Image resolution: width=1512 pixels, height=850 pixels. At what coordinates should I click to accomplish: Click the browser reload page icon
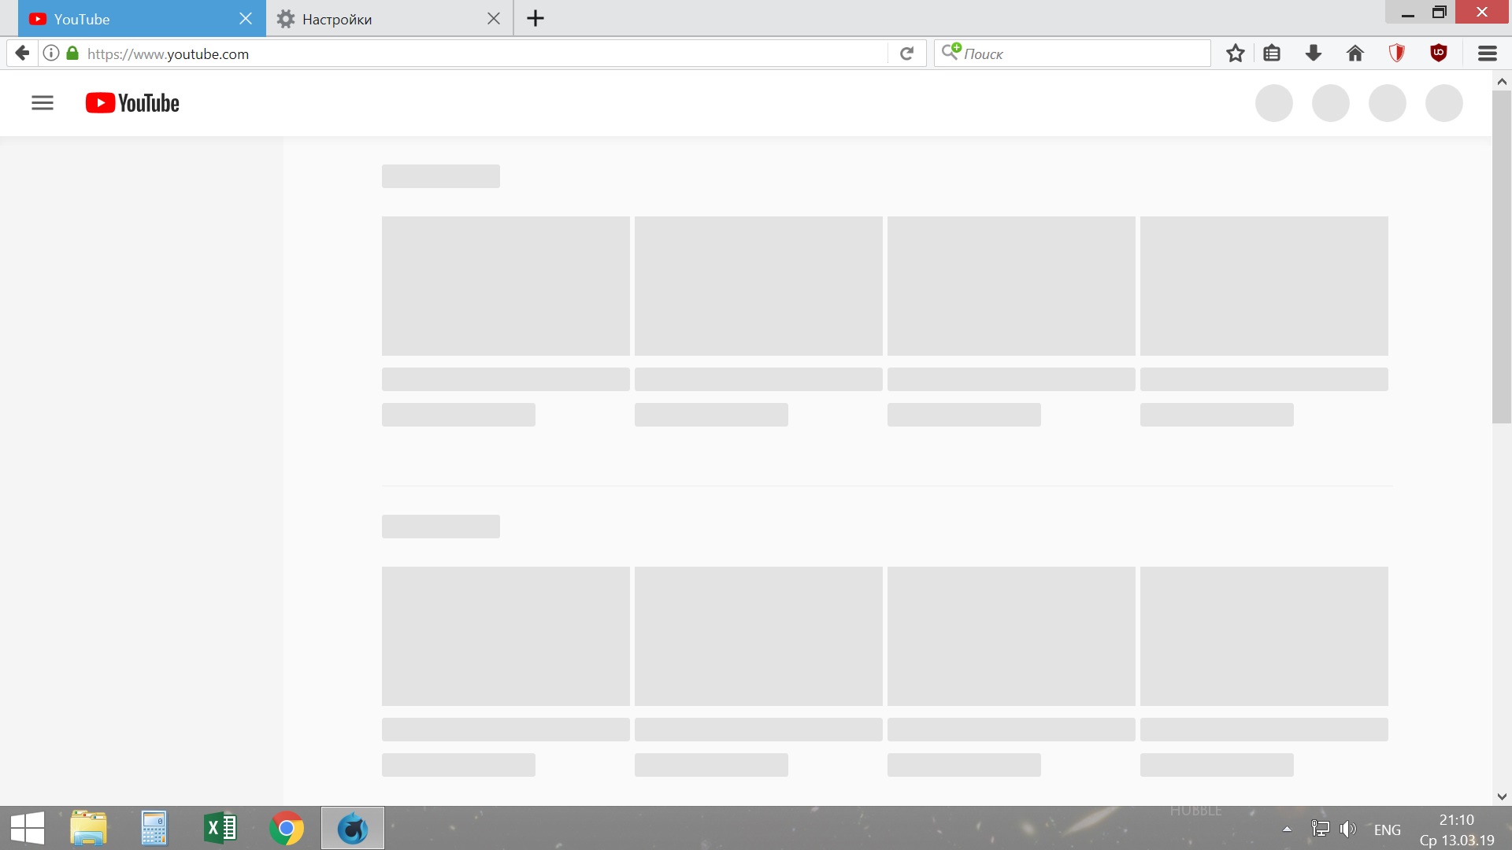tap(906, 53)
